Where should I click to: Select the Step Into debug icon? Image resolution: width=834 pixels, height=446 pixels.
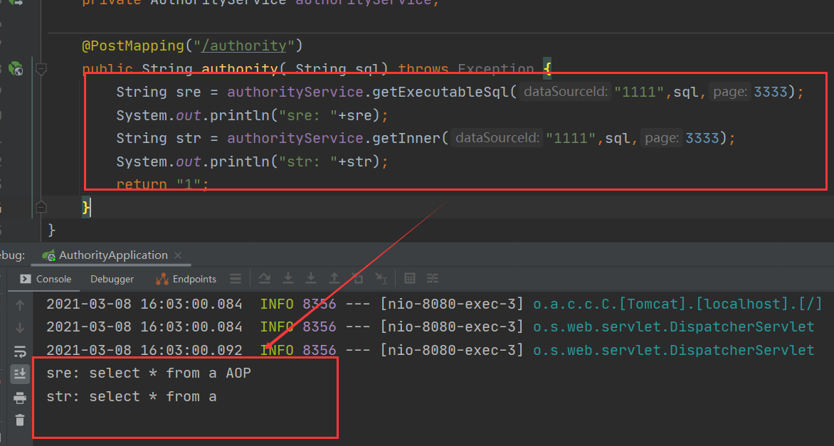(287, 278)
